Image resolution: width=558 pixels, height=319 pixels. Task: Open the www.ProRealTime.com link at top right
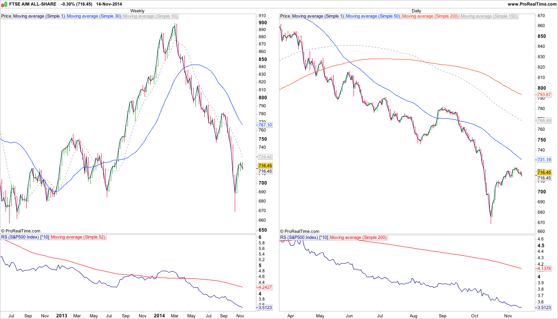tap(532, 4)
